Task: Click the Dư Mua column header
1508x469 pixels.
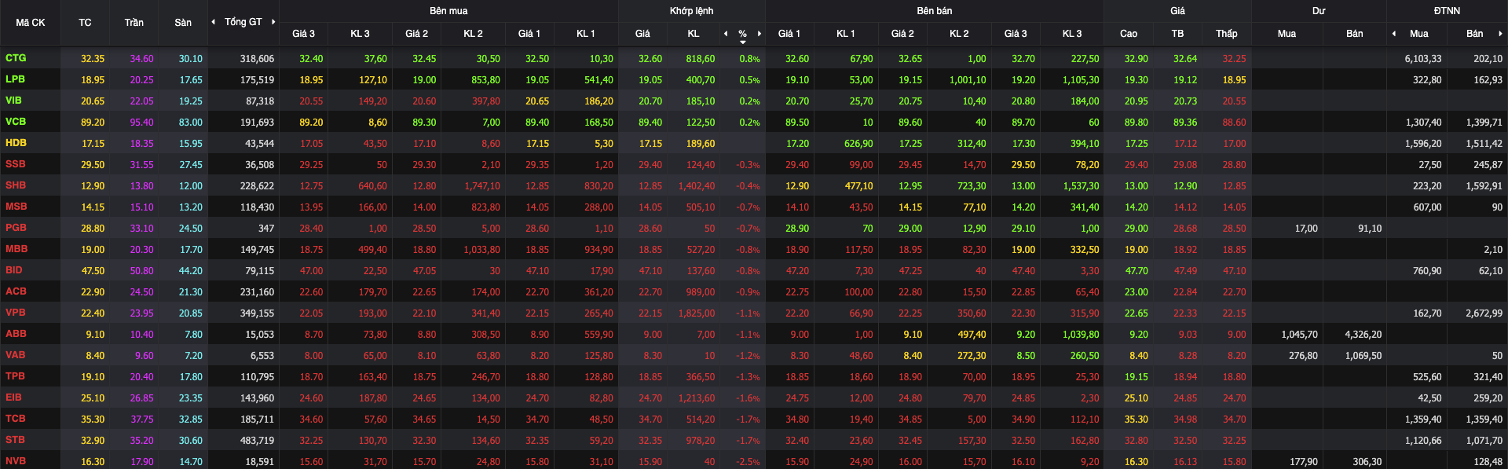Action: [x=1287, y=34]
